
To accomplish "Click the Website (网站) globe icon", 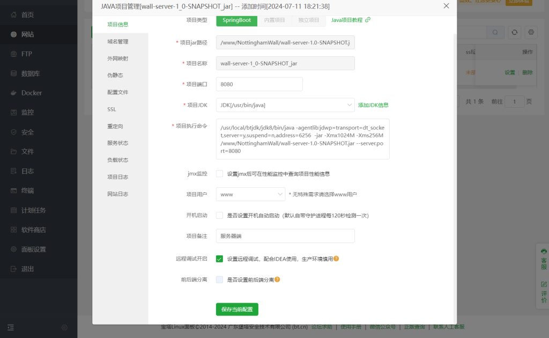I will tap(13, 34).
